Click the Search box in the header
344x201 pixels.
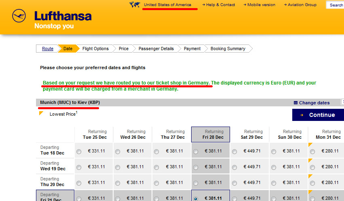pos(336,5)
